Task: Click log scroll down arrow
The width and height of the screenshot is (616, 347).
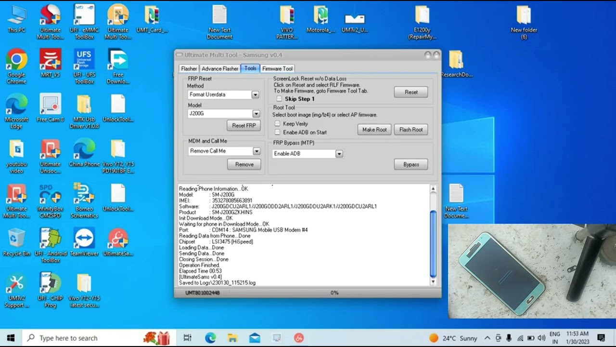Action: coord(433,282)
